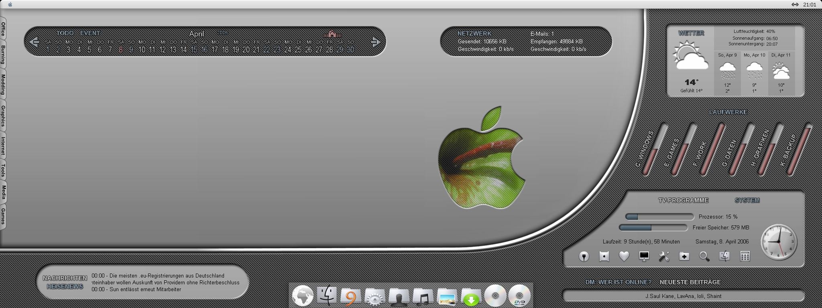Open DM: WER IST ONLINE? tab
This screenshot has height=308, width=822.
pyautogui.click(x=618, y=282)
